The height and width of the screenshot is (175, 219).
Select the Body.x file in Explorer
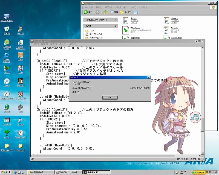pyautogui.click(x=131, y=21)
